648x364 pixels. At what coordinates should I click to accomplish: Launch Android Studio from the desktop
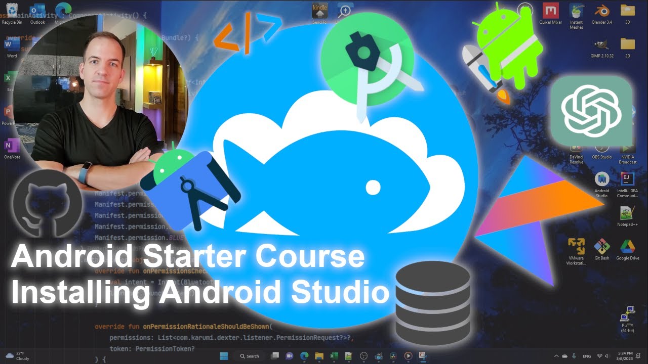click(602, 185)
